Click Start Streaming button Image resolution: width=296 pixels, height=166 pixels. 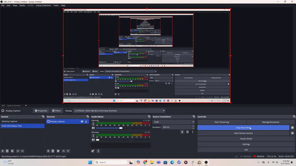tap(222, 122)
